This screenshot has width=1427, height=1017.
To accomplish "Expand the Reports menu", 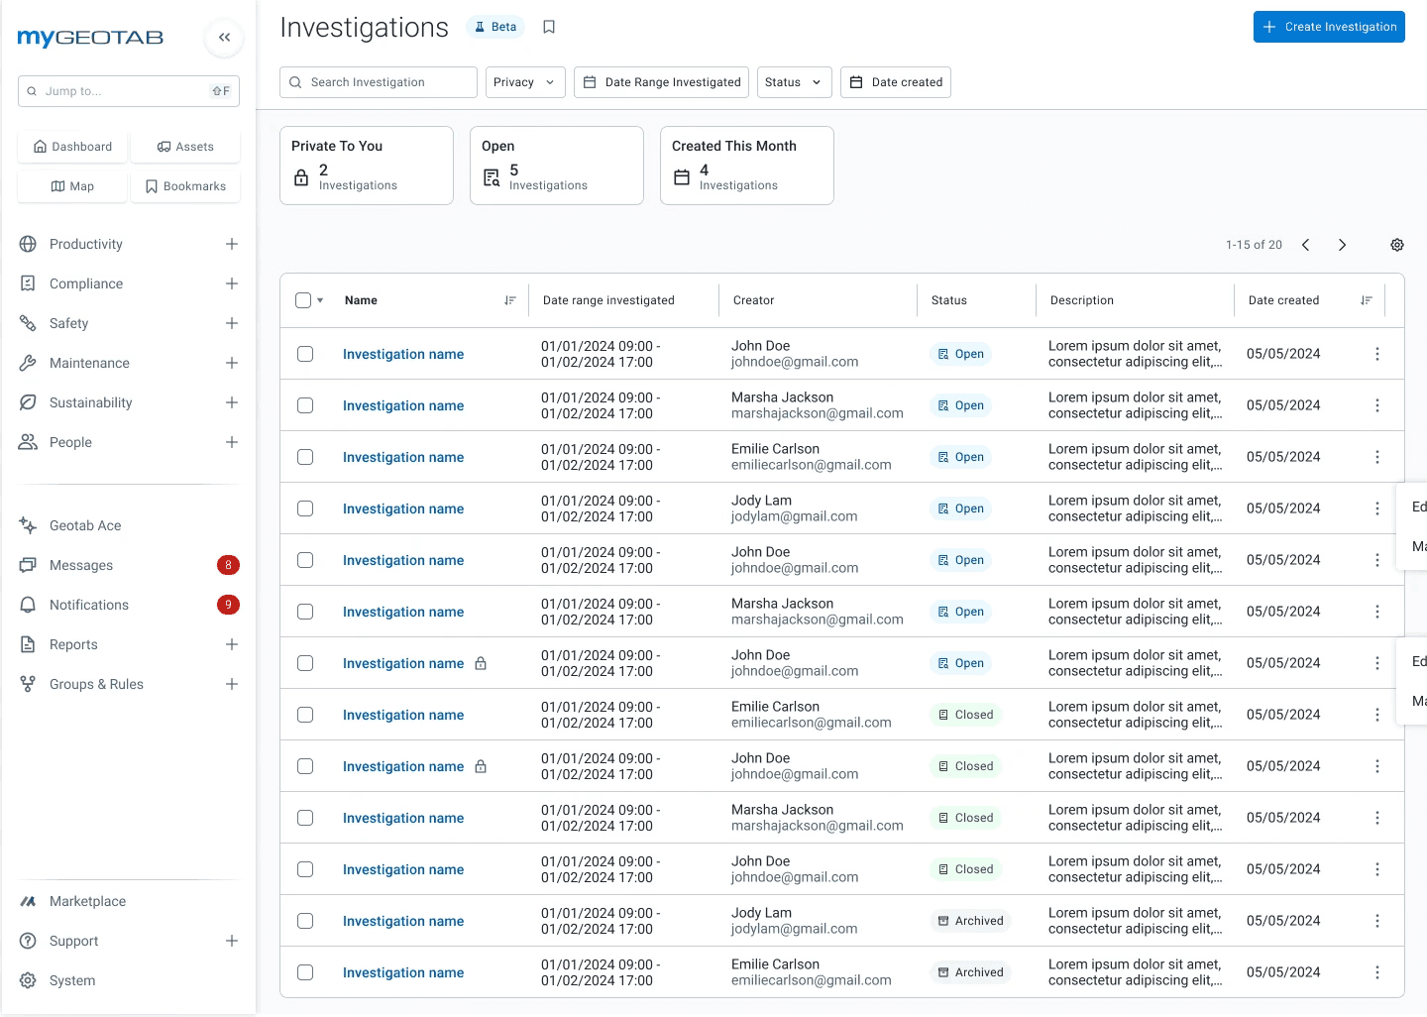I will 231,644.
